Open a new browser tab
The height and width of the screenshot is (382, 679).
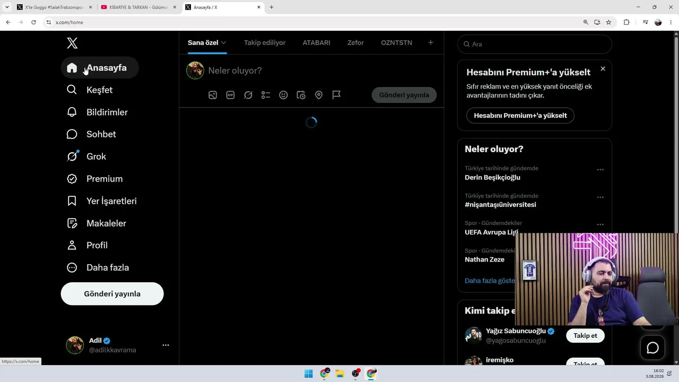272,7
